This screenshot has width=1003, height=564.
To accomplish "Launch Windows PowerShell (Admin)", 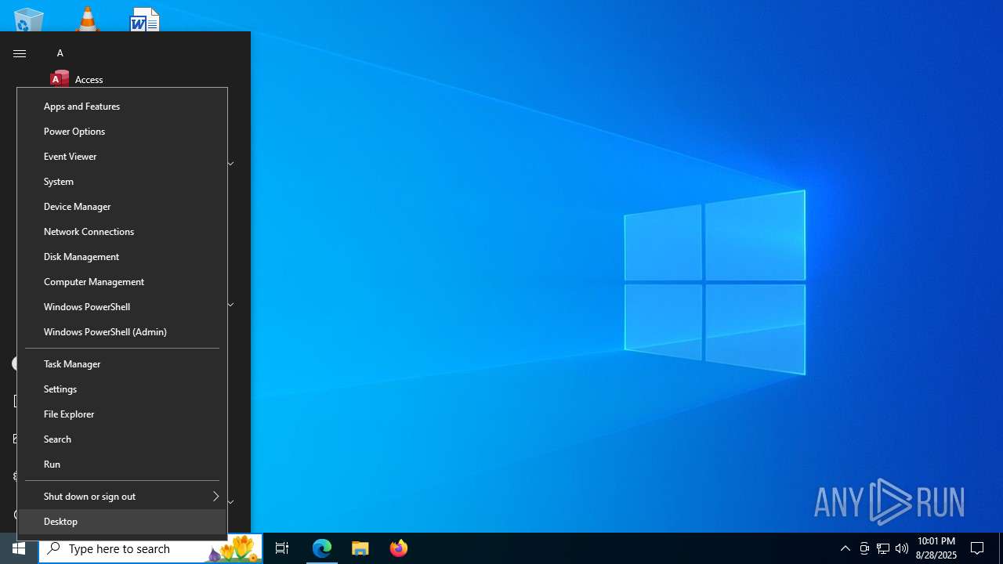I will (122, 331).
